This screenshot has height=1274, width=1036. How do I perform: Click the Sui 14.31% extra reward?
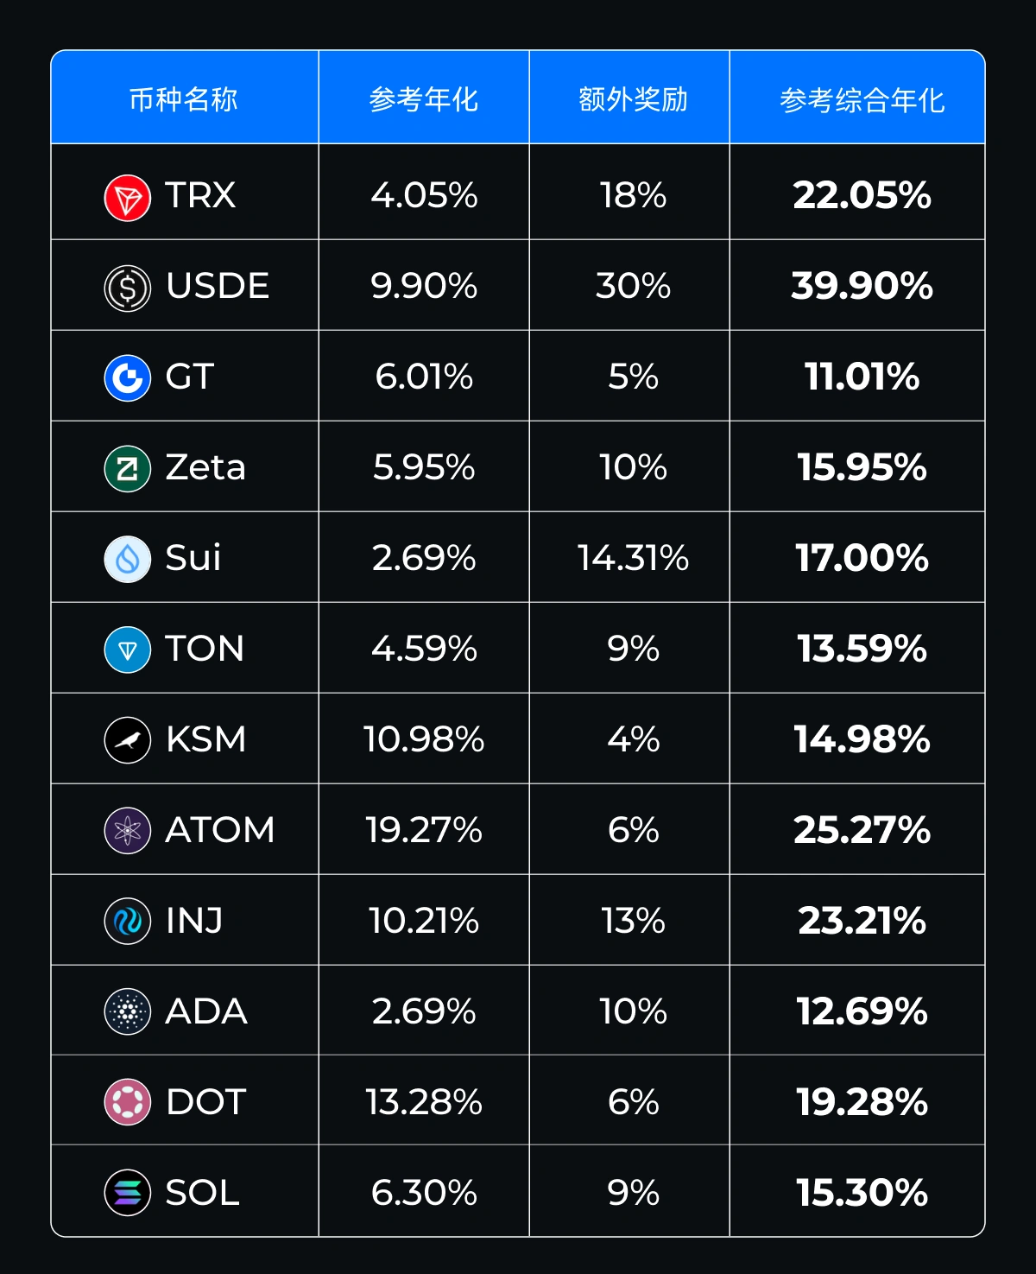[633, 558]
